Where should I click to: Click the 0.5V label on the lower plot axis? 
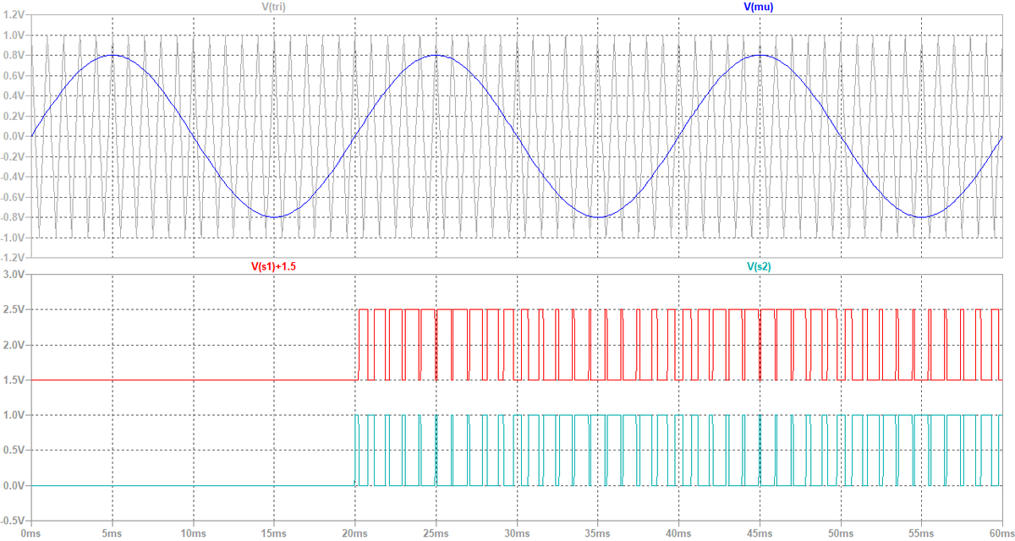click(x=14, y=451)
